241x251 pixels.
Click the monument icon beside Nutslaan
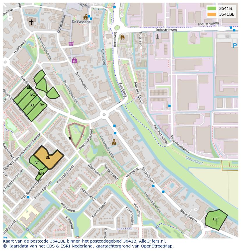click(157, 37)
